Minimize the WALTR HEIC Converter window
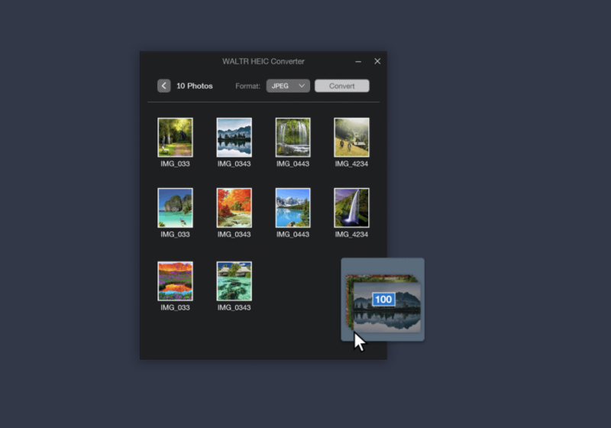This screenshot has width=611, height=428. tap(359, 61)
